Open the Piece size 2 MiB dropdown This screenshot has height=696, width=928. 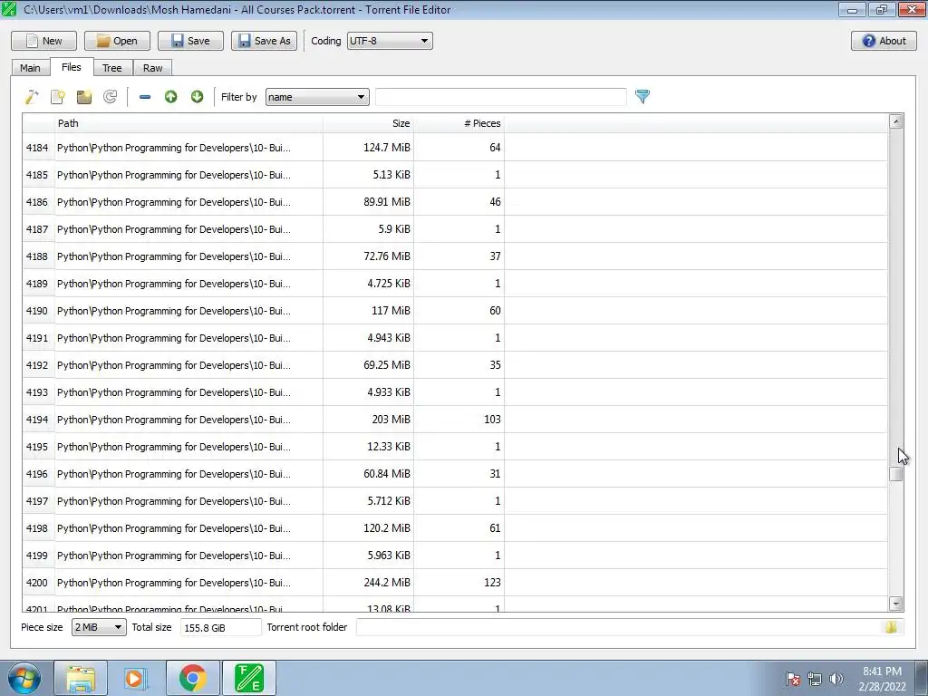tap(99, 627)
